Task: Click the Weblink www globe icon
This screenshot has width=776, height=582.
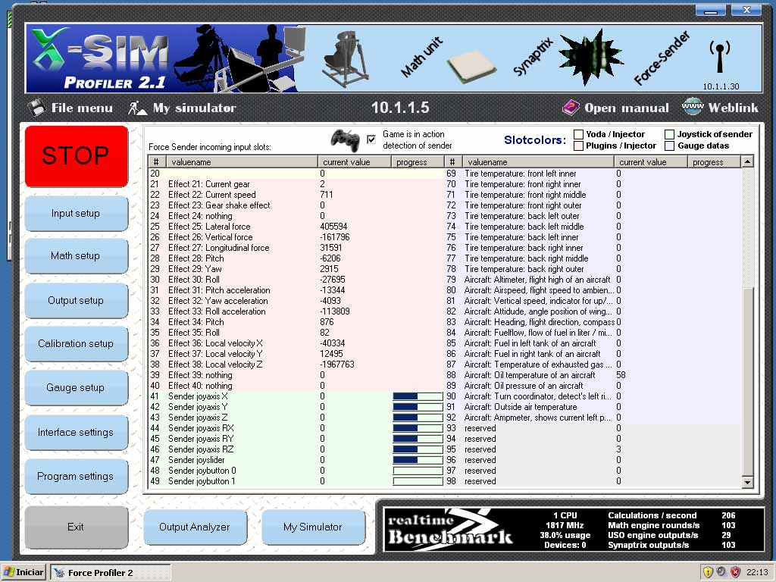Action: tap(692, 106)
